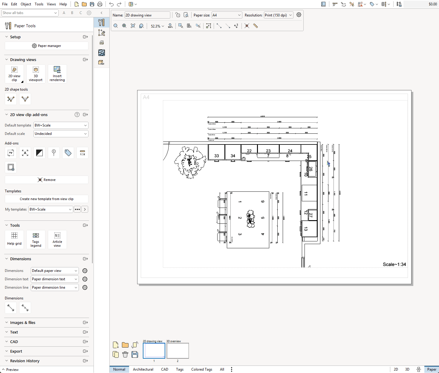The height and width of the screenshot is (373, 439).
Task: Click the Remove add-on button
Action: point(47,180)
